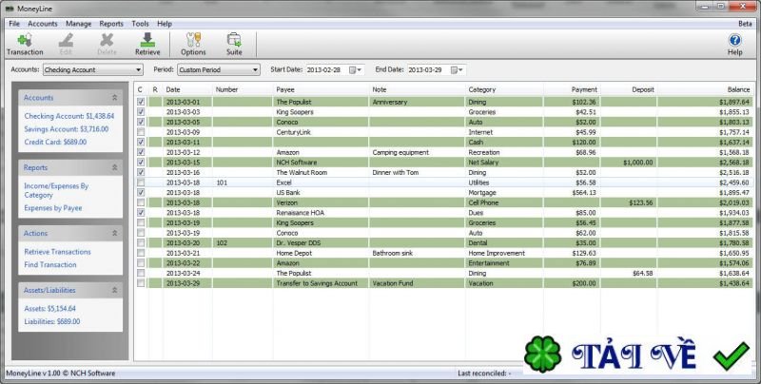The height and width of the screenshot is (384, 761).
Task: Click the check number 102 cell
Action: [x=243, y=243]
